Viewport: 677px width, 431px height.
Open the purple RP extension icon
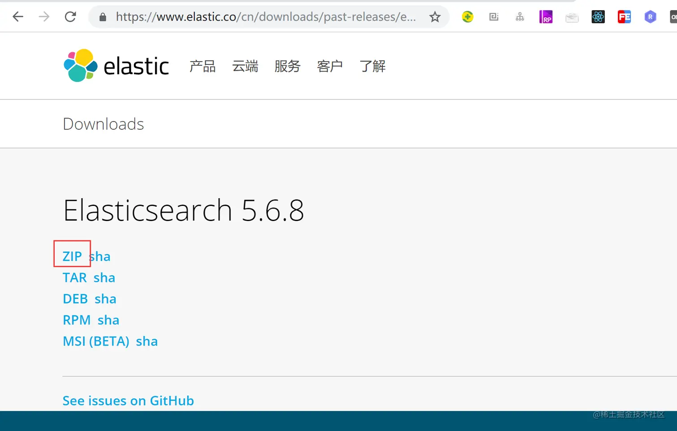tap(546, 17)
